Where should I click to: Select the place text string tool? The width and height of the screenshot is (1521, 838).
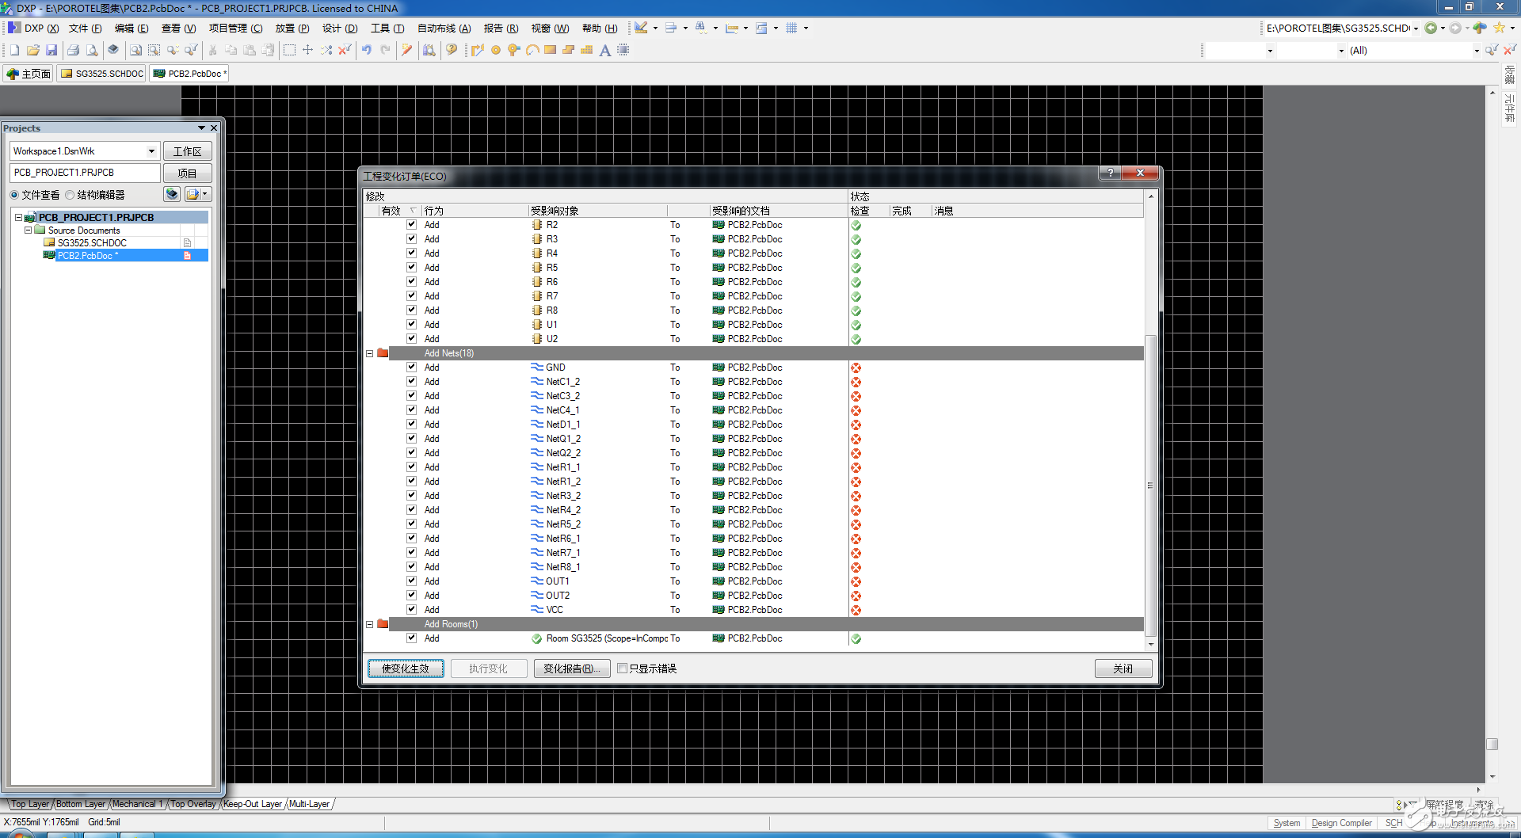coord(605,50)
